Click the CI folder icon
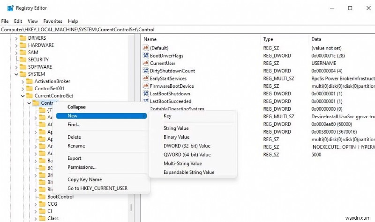The height and width of the screenshot is (222, 375). pos(42,211)
